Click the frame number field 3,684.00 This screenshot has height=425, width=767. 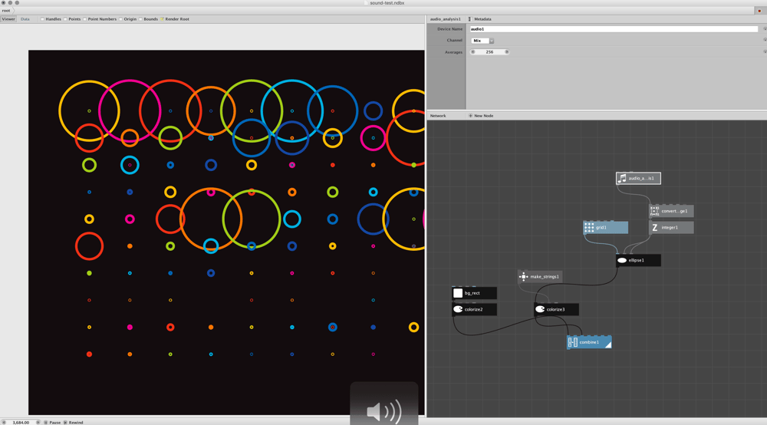21,423
